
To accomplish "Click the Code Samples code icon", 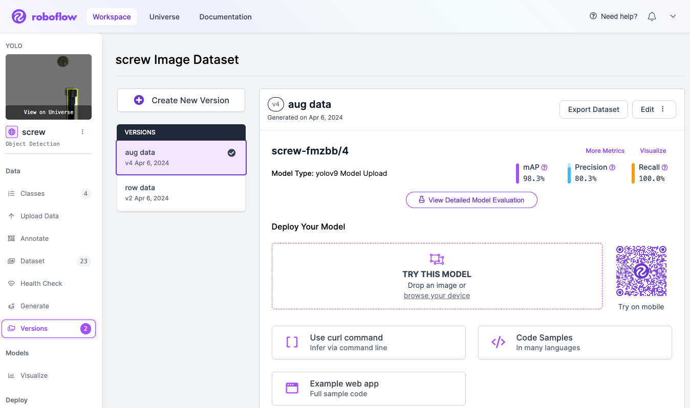I will pyautogui.click(x=498, y=343).
